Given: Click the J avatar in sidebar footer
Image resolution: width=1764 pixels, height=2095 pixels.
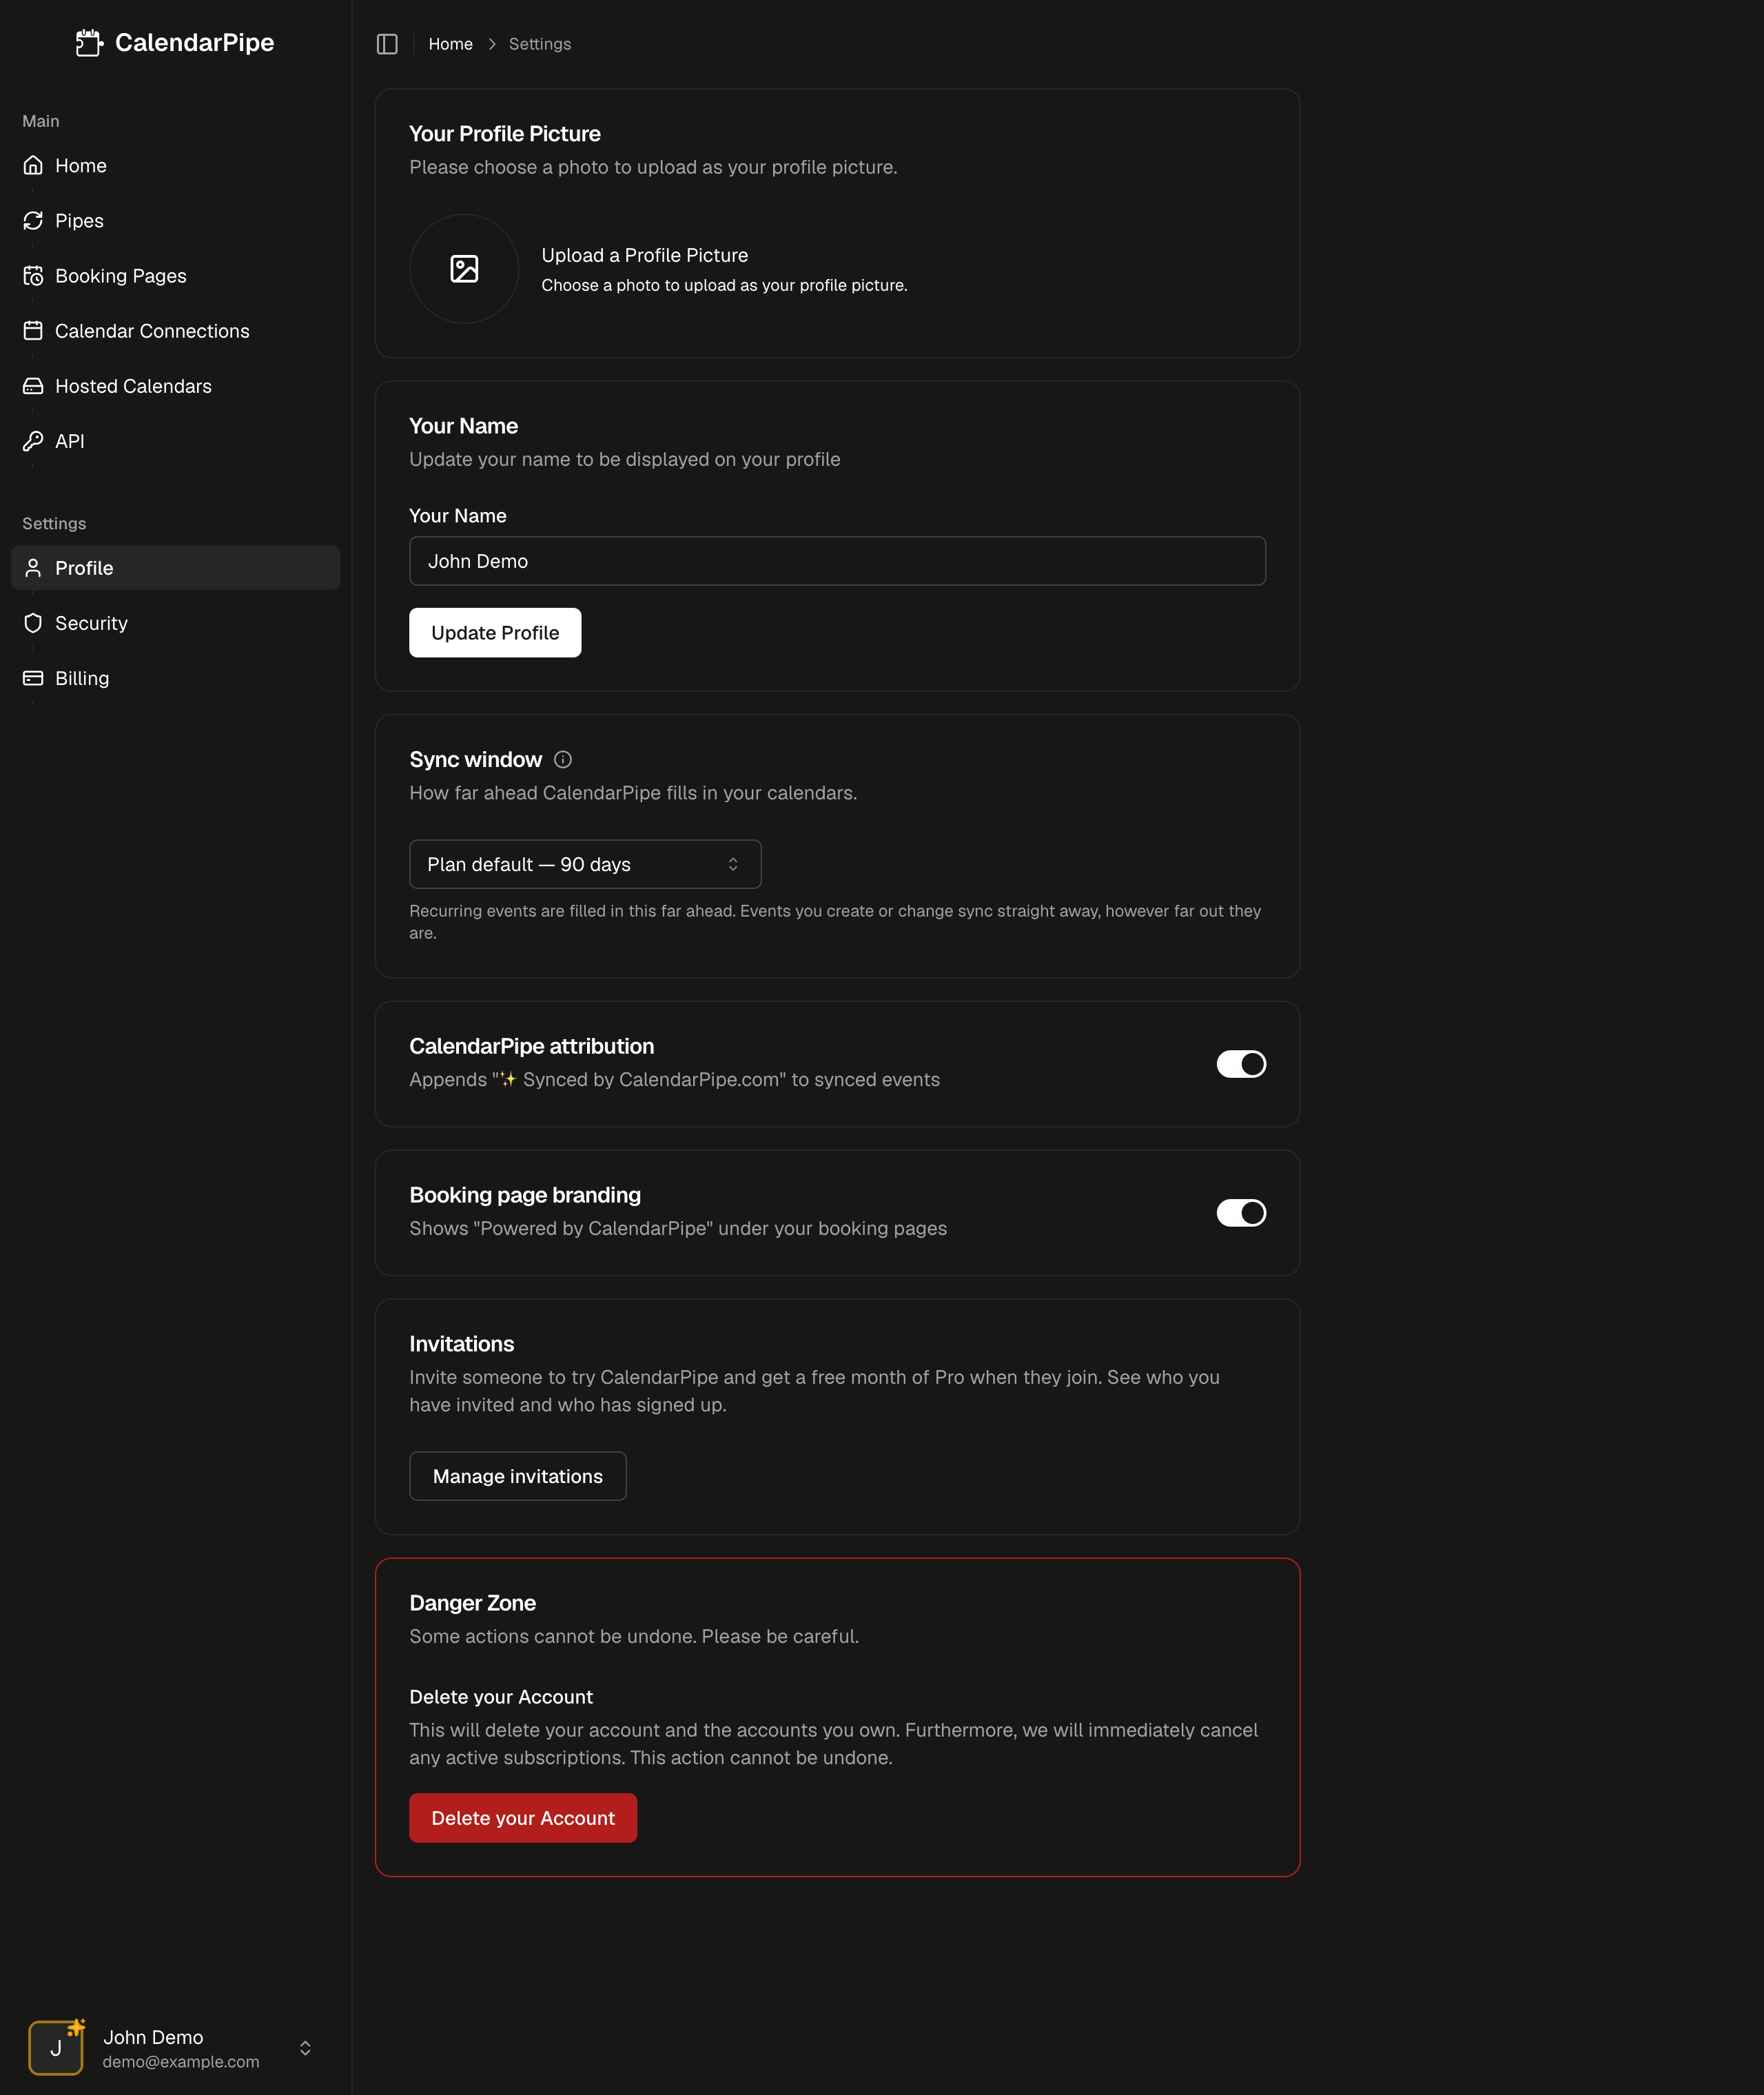Looking at the screenshot, I should (56, 2047).
